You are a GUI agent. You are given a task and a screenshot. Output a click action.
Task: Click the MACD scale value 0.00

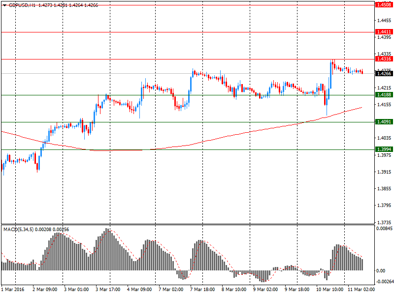tap(381, 271)
